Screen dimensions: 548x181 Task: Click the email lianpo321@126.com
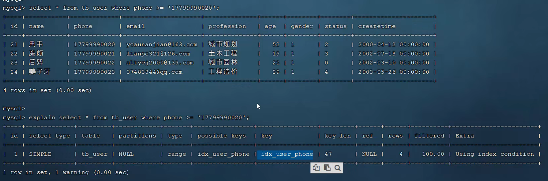(158, 54)
